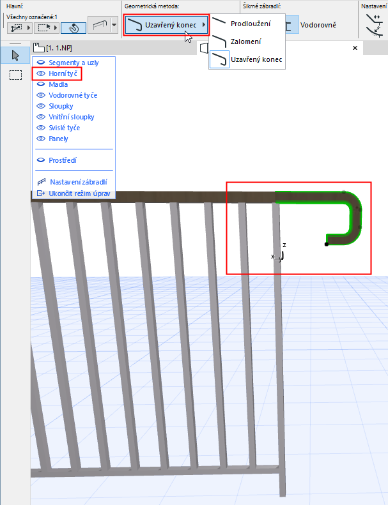
Task: Toggle the eye for Vnitřní sloupky
Action: click(x=41, y=117)
